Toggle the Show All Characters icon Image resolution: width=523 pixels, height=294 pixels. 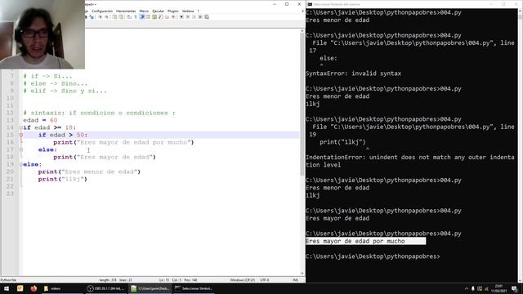(x=136, y=16)
